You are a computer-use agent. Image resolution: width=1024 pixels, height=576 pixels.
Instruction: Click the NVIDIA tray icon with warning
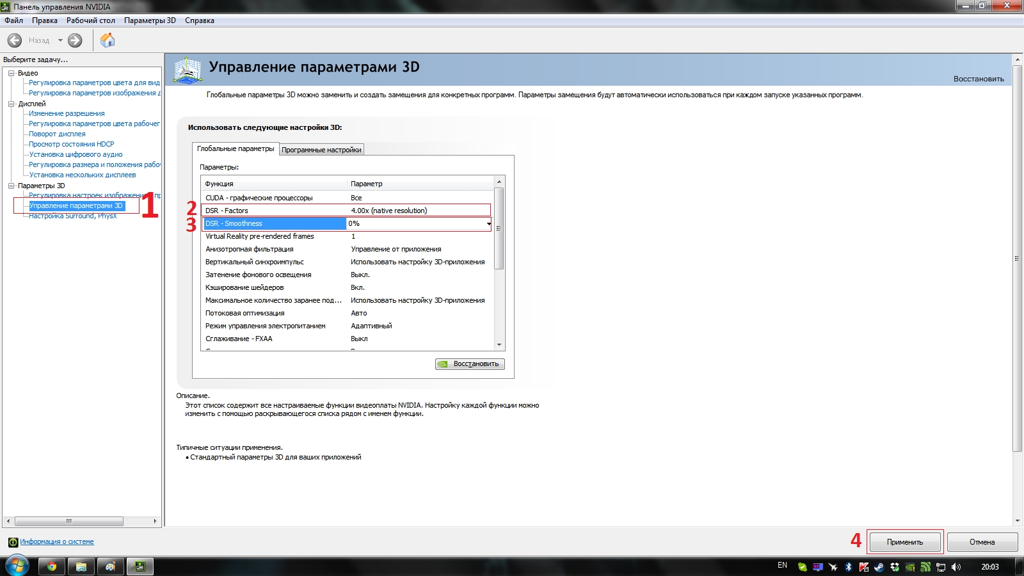(910, 567)
